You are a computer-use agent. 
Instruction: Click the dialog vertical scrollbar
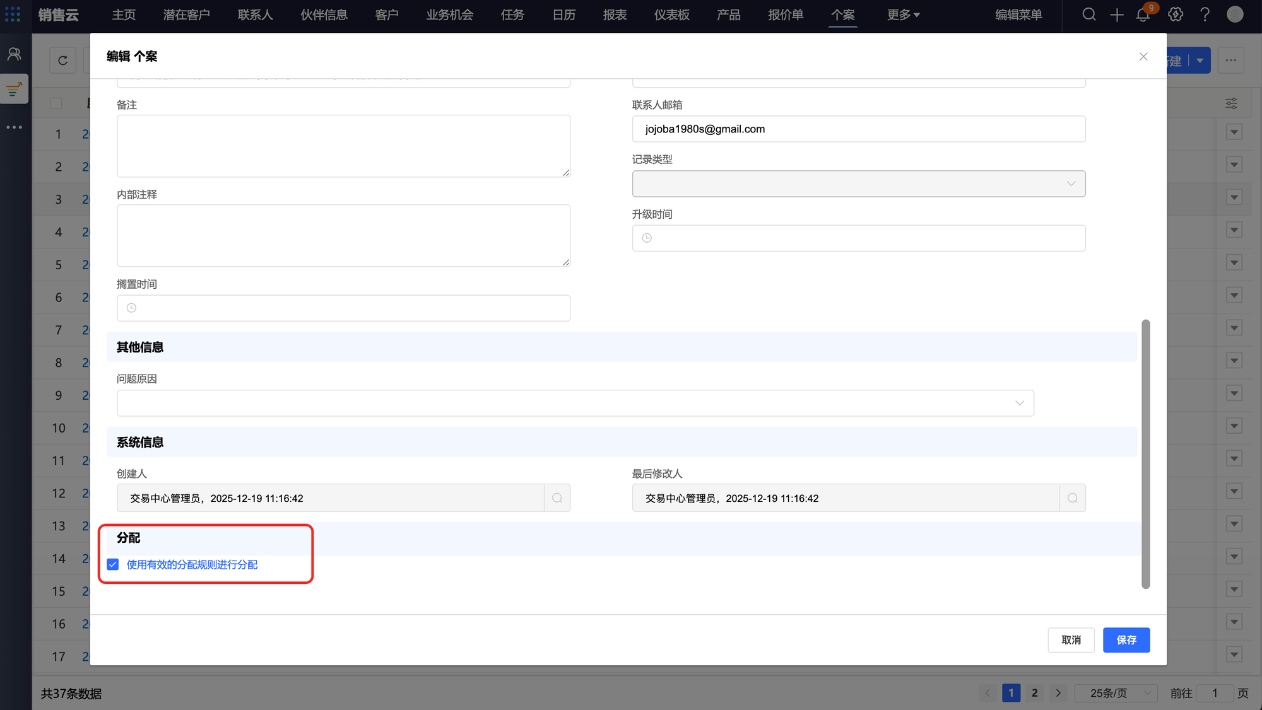click(1145, 454)
